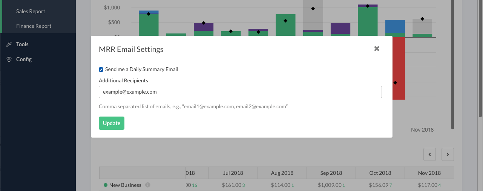Open the Finance Report page

click(34, 26)
